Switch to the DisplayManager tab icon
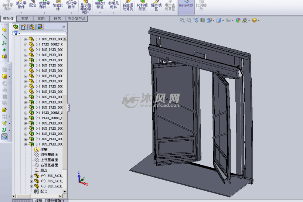 pos(40,27)
